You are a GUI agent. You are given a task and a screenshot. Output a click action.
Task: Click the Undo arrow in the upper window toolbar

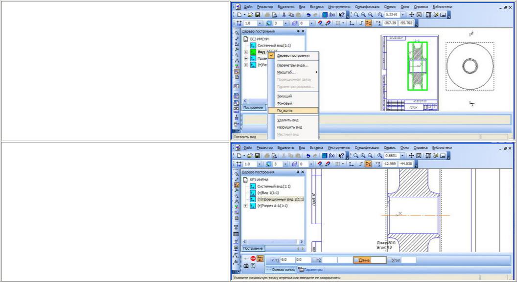point(308,15)
